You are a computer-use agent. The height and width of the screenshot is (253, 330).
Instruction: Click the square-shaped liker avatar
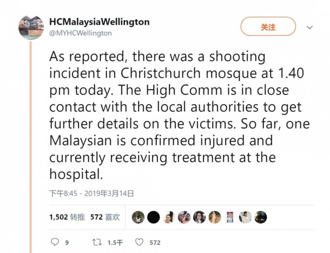[230, 217]
